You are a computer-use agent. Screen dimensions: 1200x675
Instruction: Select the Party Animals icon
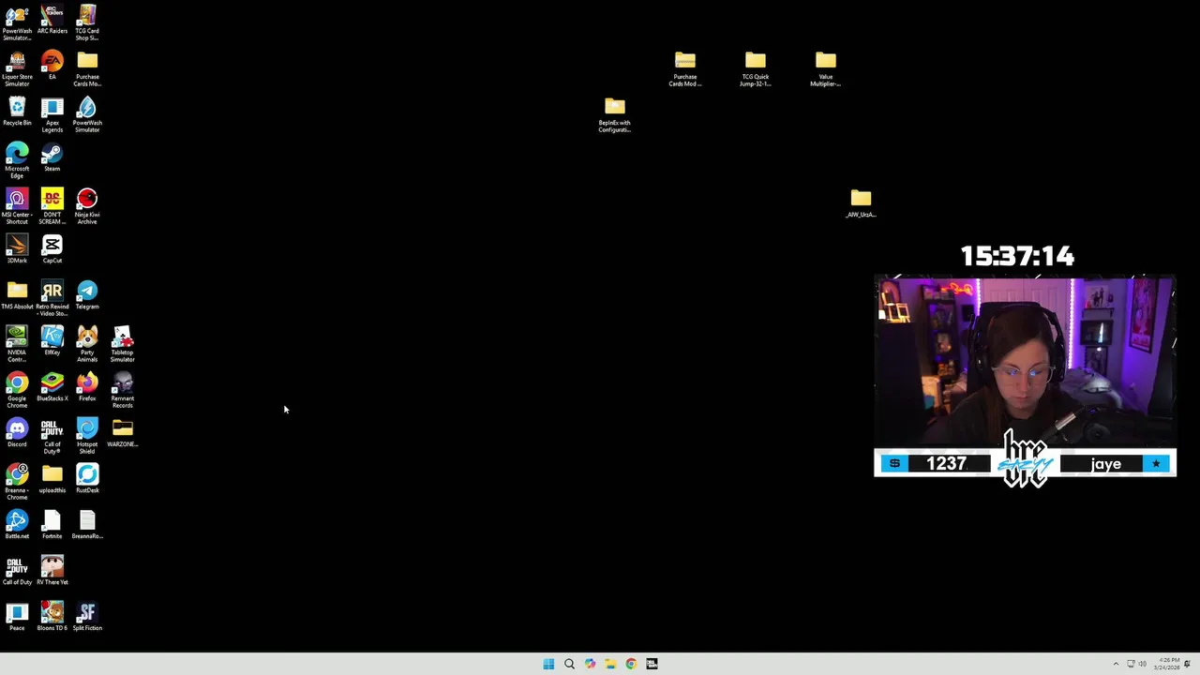click(x=87, y=344)
